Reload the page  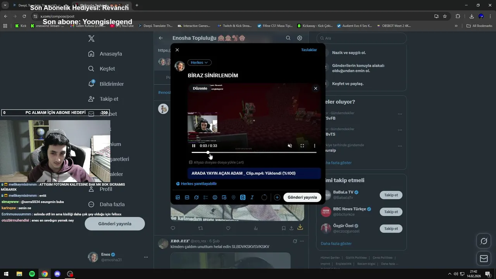pyautogui.click(x=24, y=16)
